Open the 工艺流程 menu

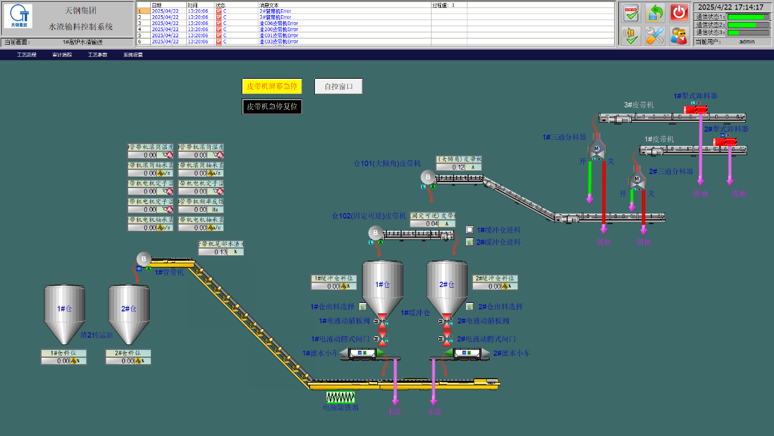(x=27, y=55)
